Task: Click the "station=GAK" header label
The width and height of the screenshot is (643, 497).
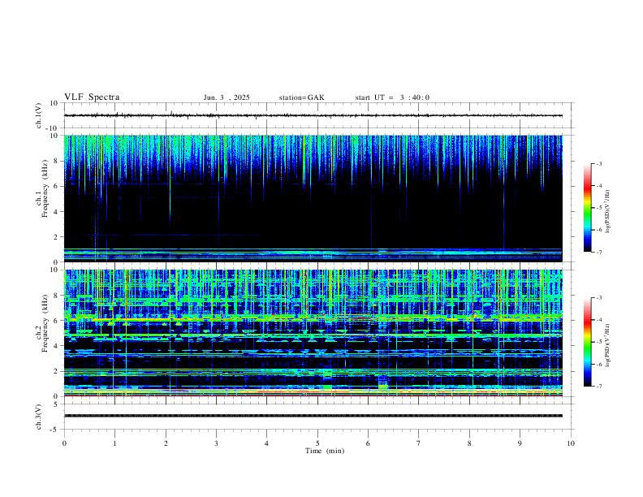Action: (301, 97)
